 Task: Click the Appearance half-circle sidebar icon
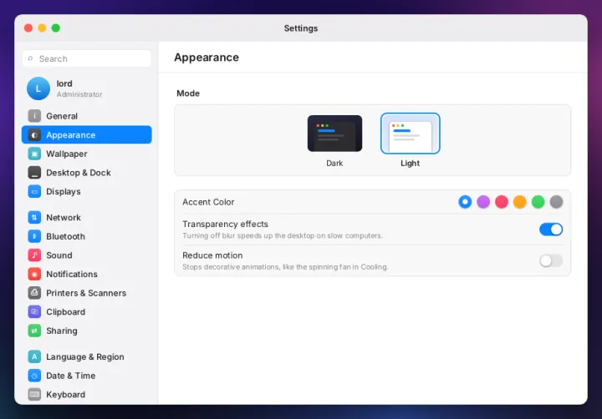tap(34, 135)
